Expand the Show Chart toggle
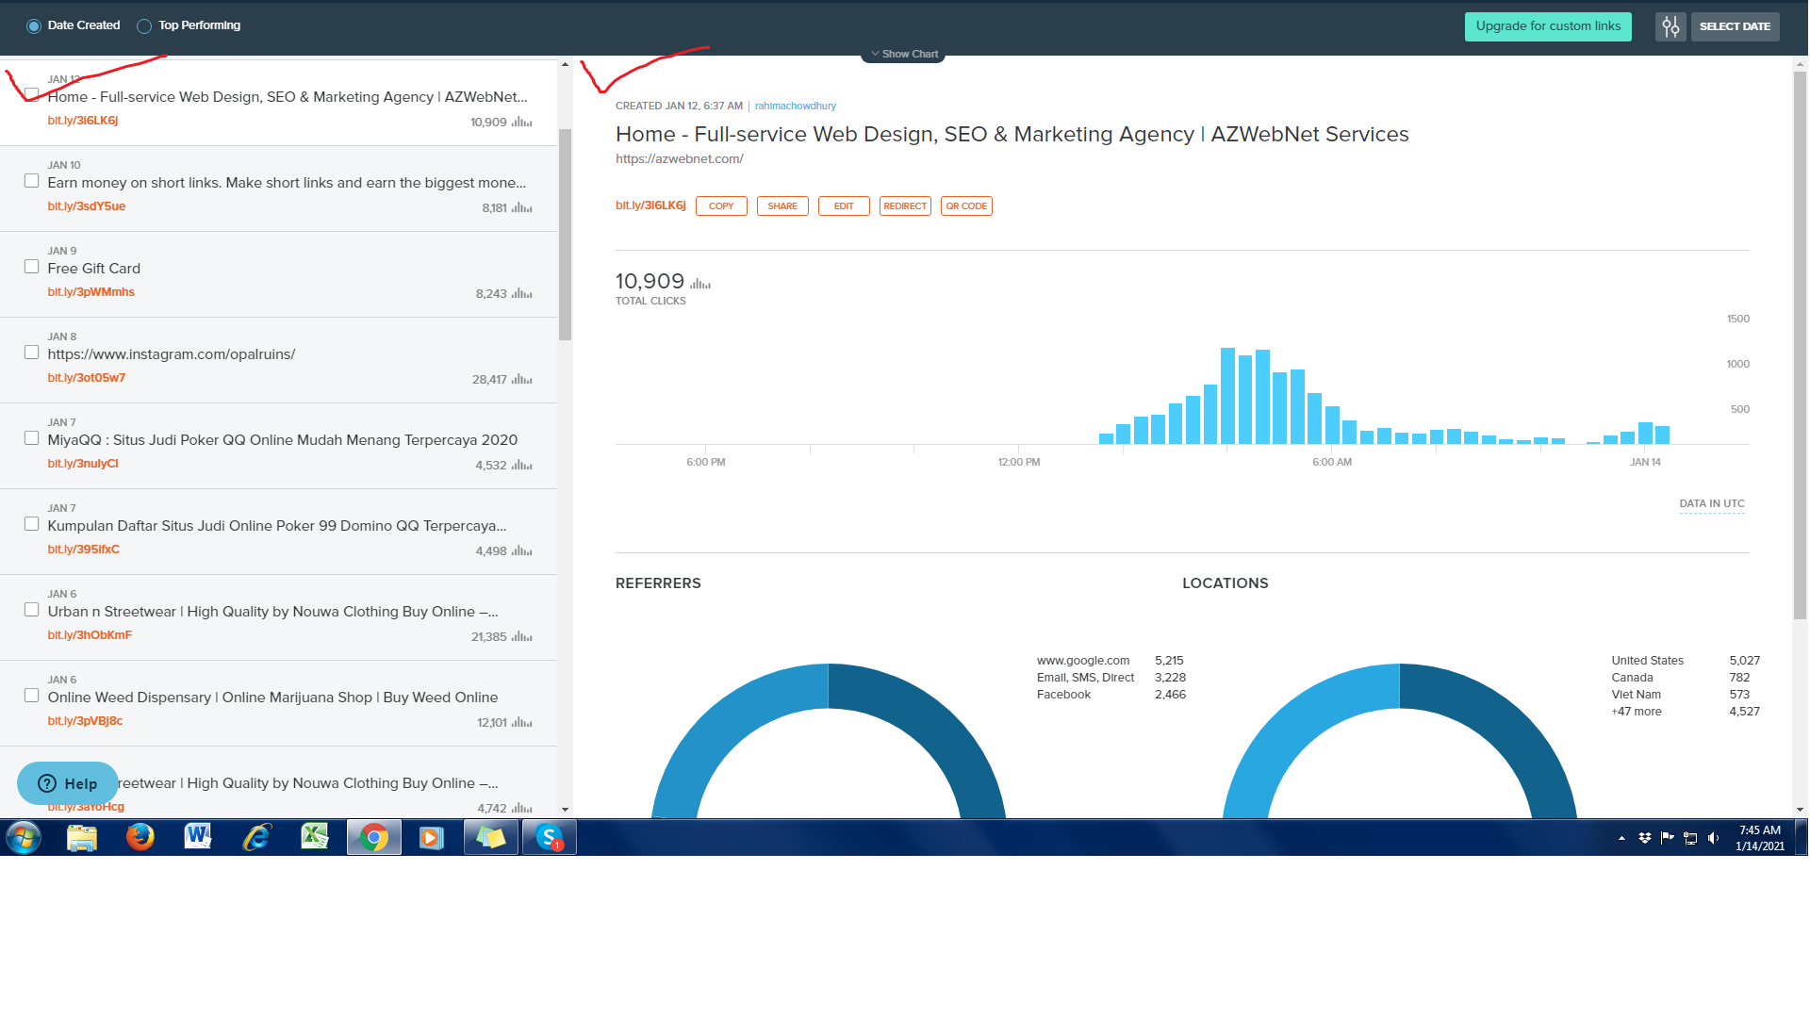The image size is (1810, 1018). [903, 55]
